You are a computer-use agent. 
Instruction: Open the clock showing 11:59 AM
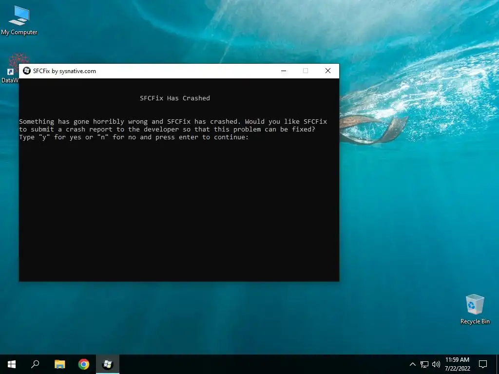457,364
